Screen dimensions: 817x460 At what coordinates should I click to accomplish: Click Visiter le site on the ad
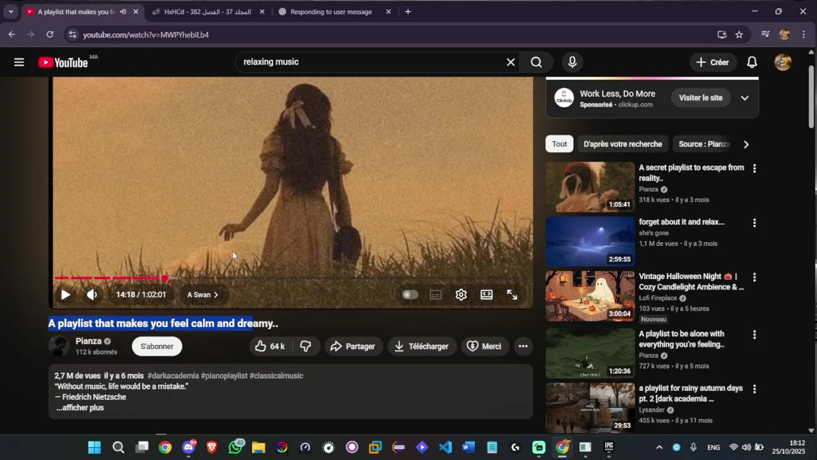(x=701, y=98)
